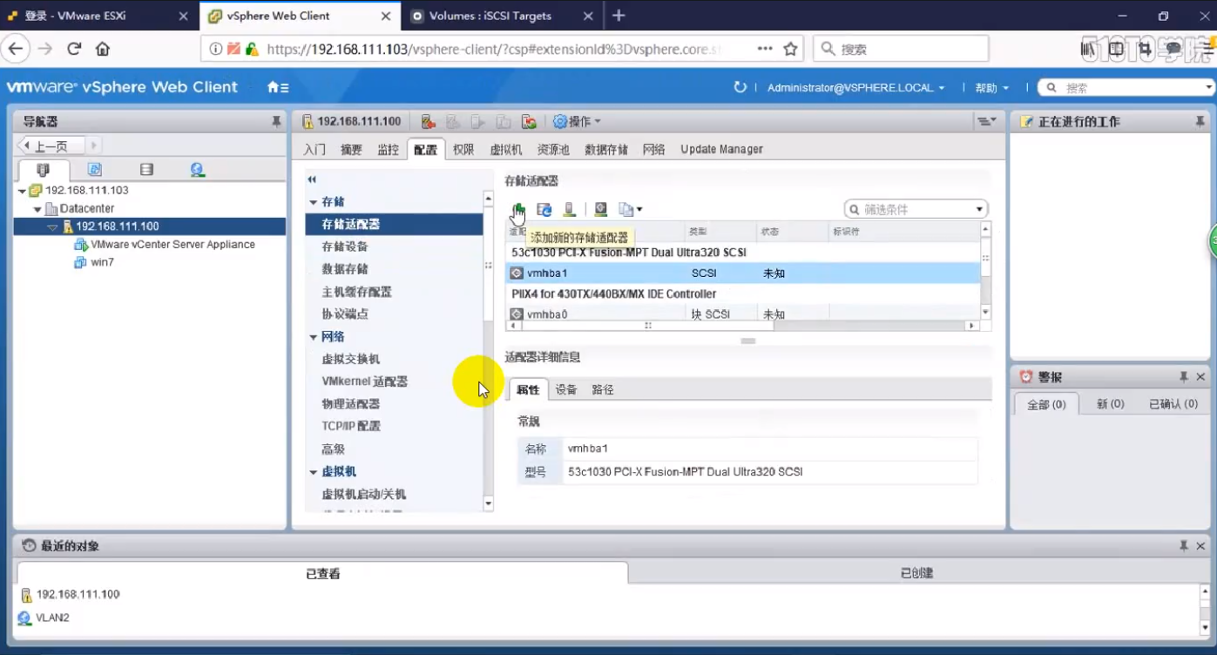
Task: Switch to the 摘要 tab
Action: pyautogui.click(x=351, y=150)
